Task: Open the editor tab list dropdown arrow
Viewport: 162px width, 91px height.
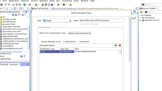Action: click(x=137, y=8)
